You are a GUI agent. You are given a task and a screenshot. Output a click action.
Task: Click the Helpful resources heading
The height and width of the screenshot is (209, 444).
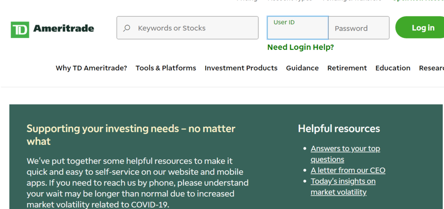[339, 129]
